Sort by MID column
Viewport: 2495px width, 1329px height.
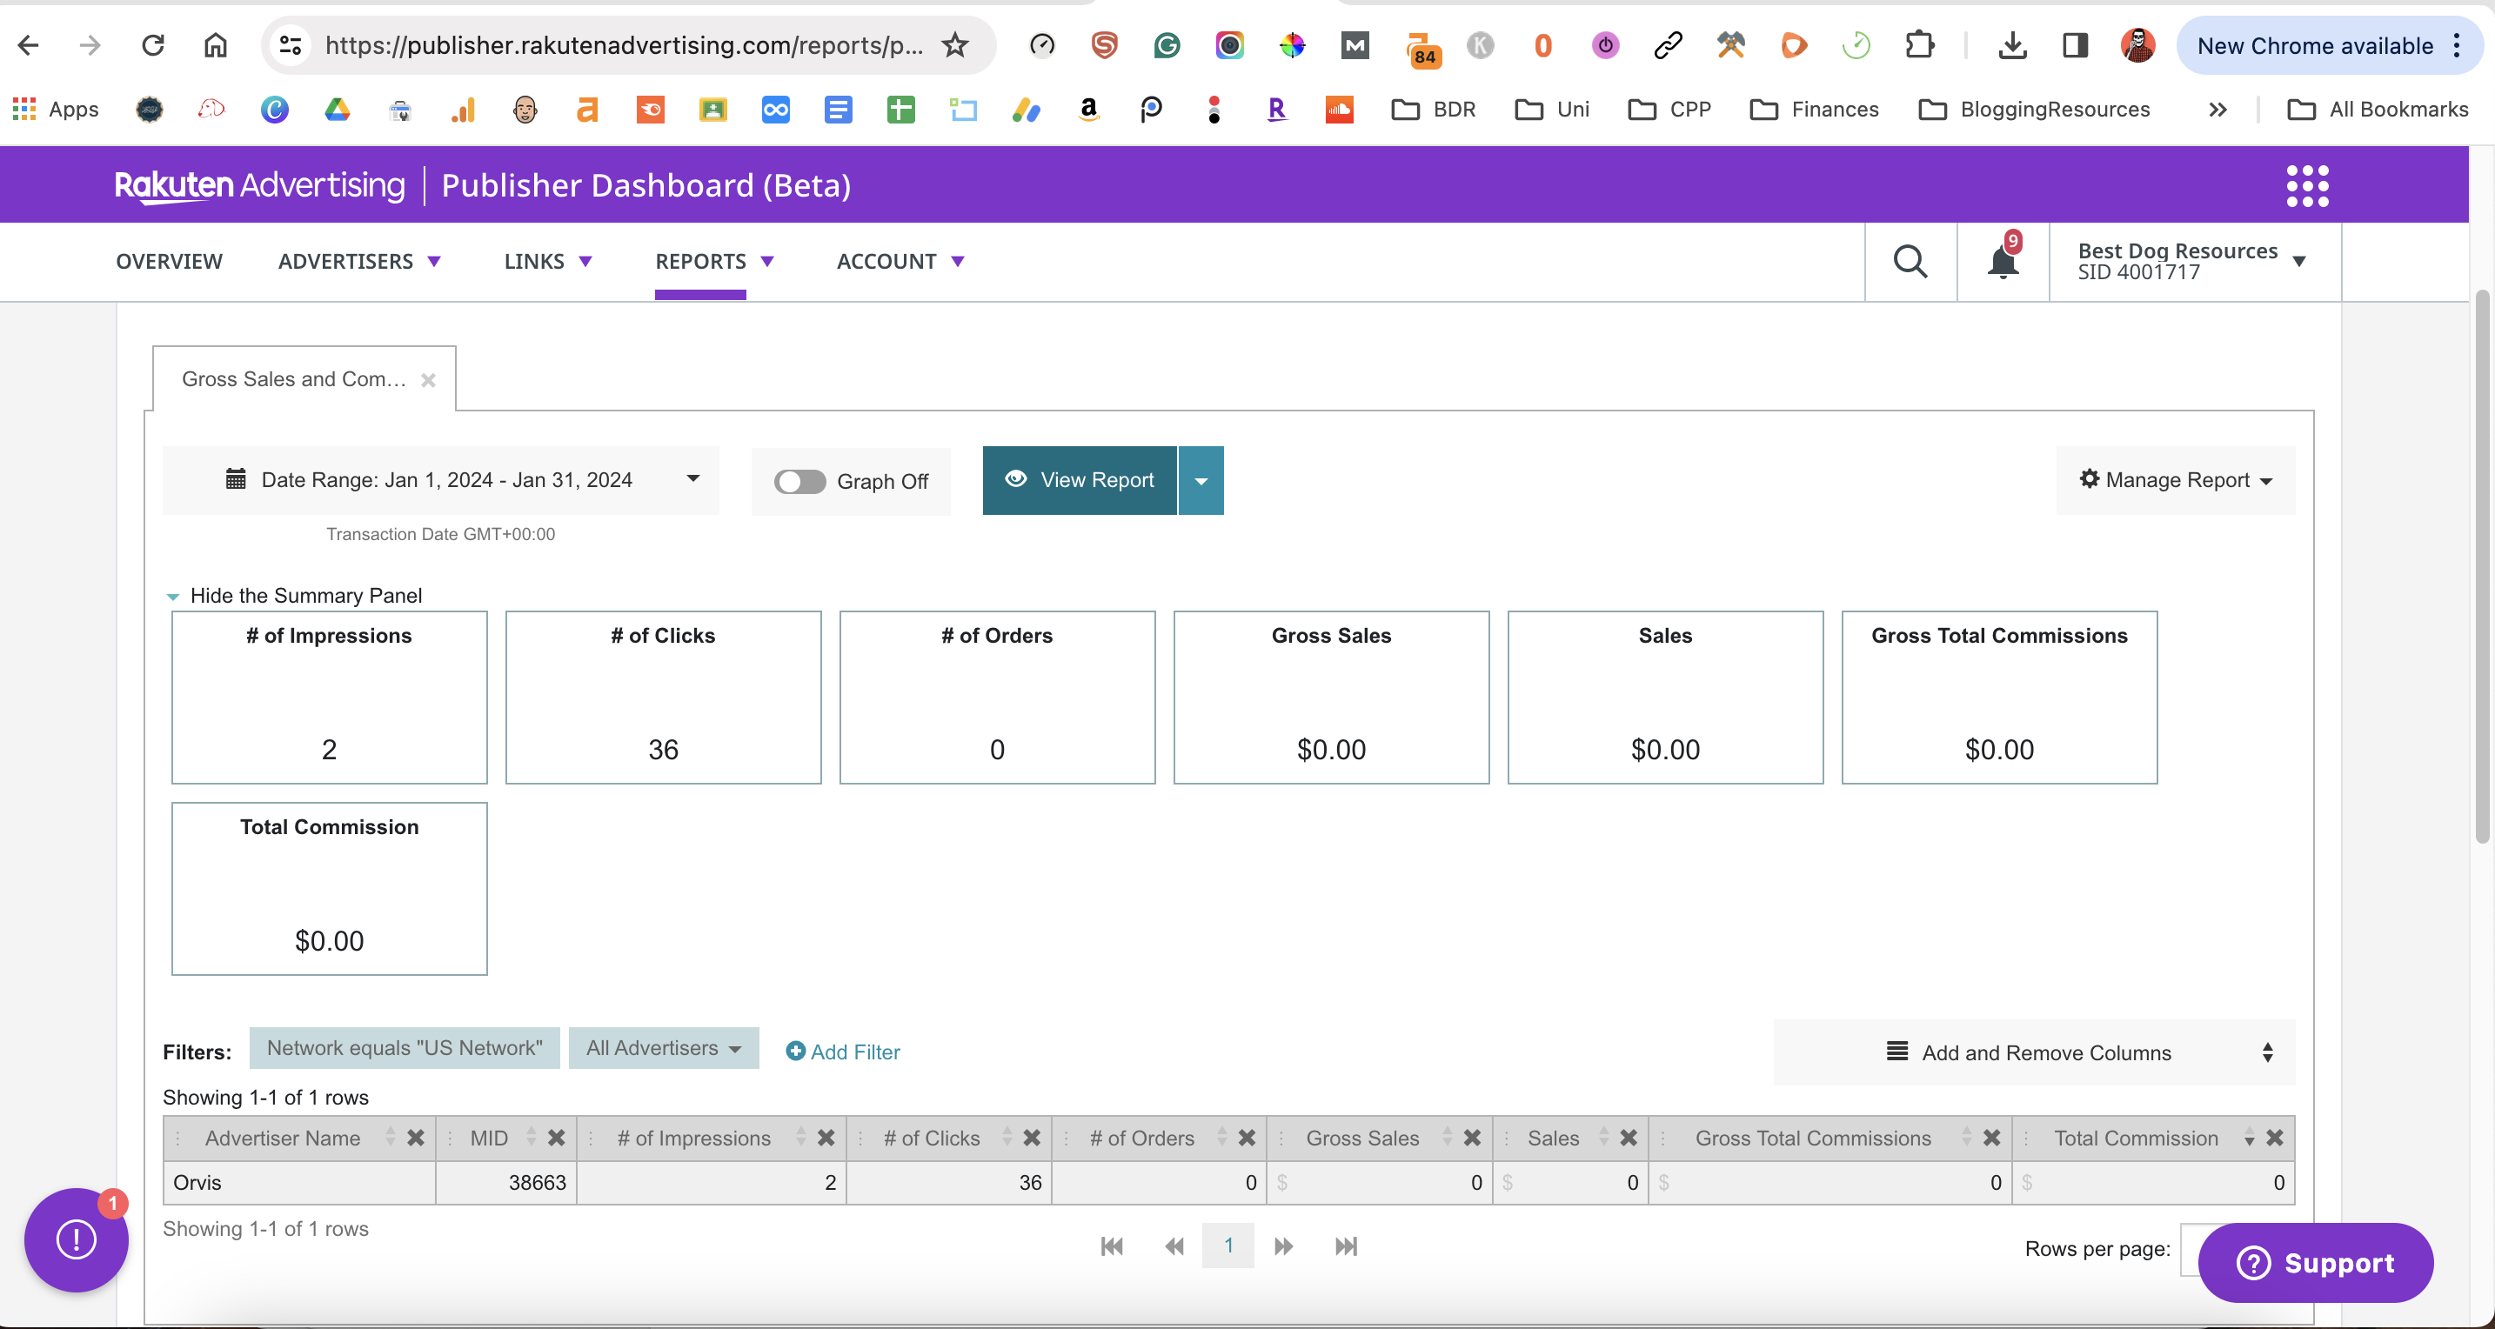[x=531, y=1137]
